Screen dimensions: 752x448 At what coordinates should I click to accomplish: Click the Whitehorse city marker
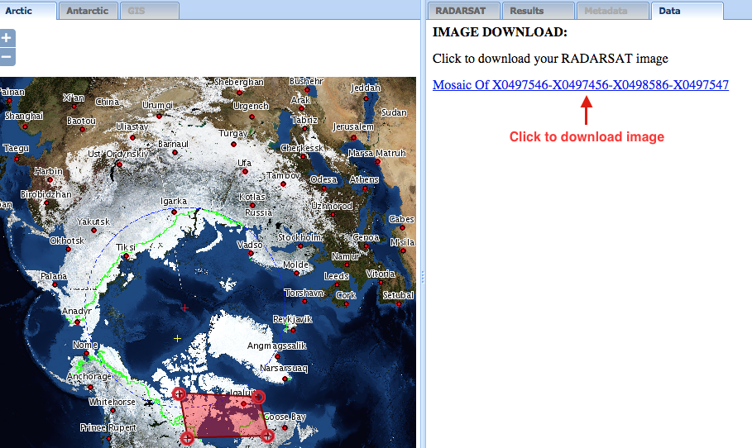pyautogui.click(x=113, y=411)
